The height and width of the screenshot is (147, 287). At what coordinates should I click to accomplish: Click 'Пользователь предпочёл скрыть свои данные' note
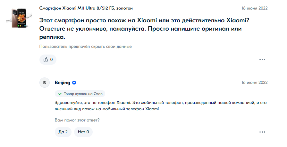click(85, 47)
